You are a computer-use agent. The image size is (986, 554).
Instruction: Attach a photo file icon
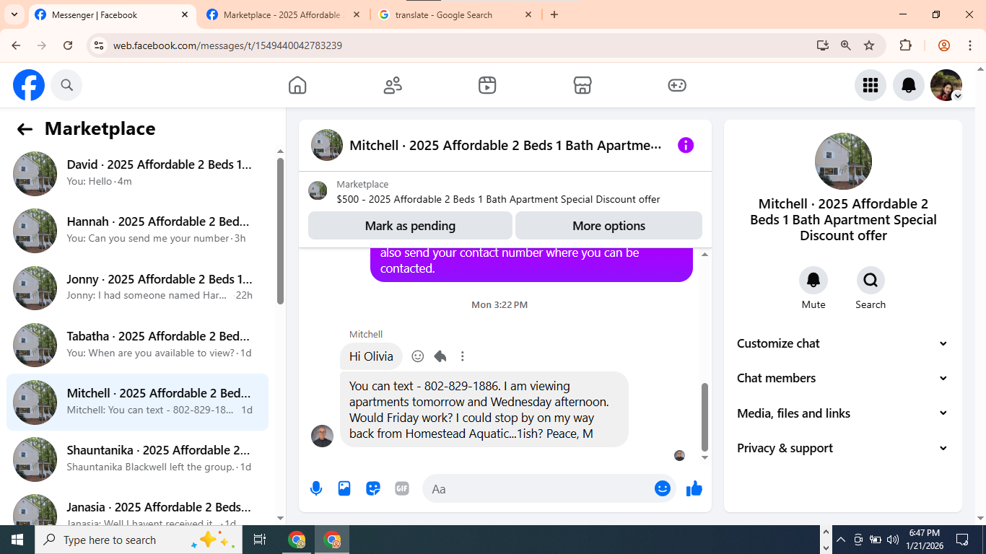tap(344, 488)
